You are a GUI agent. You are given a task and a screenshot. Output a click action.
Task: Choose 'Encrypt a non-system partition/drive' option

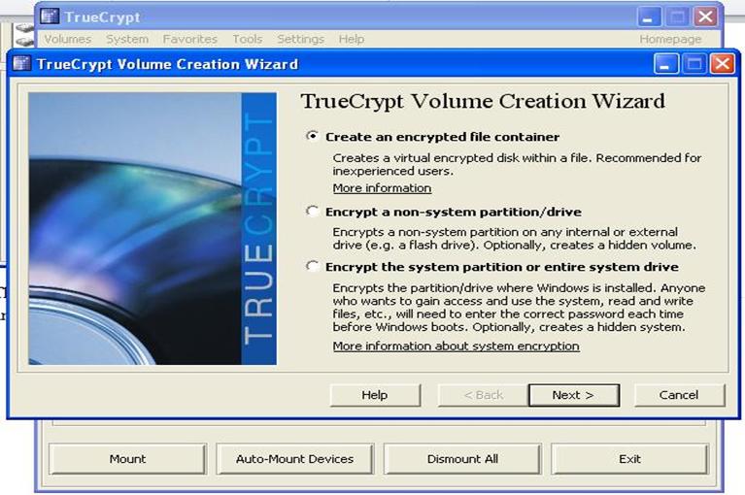click(x=312, y=212)
